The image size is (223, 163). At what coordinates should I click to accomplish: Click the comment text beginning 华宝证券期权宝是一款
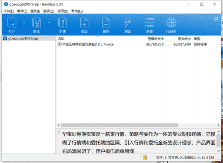click(x=139, y=143)
